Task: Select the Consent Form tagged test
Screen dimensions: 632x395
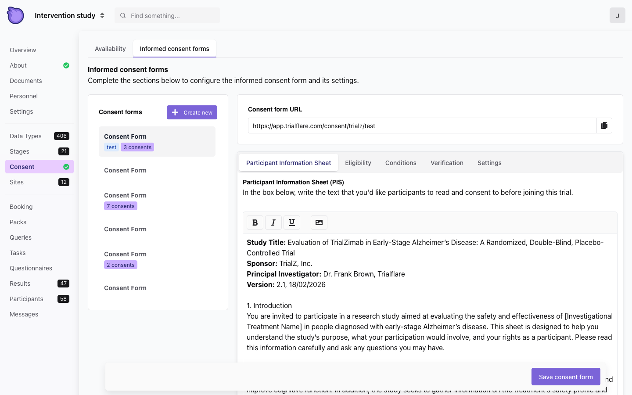Action: [157, 141]
